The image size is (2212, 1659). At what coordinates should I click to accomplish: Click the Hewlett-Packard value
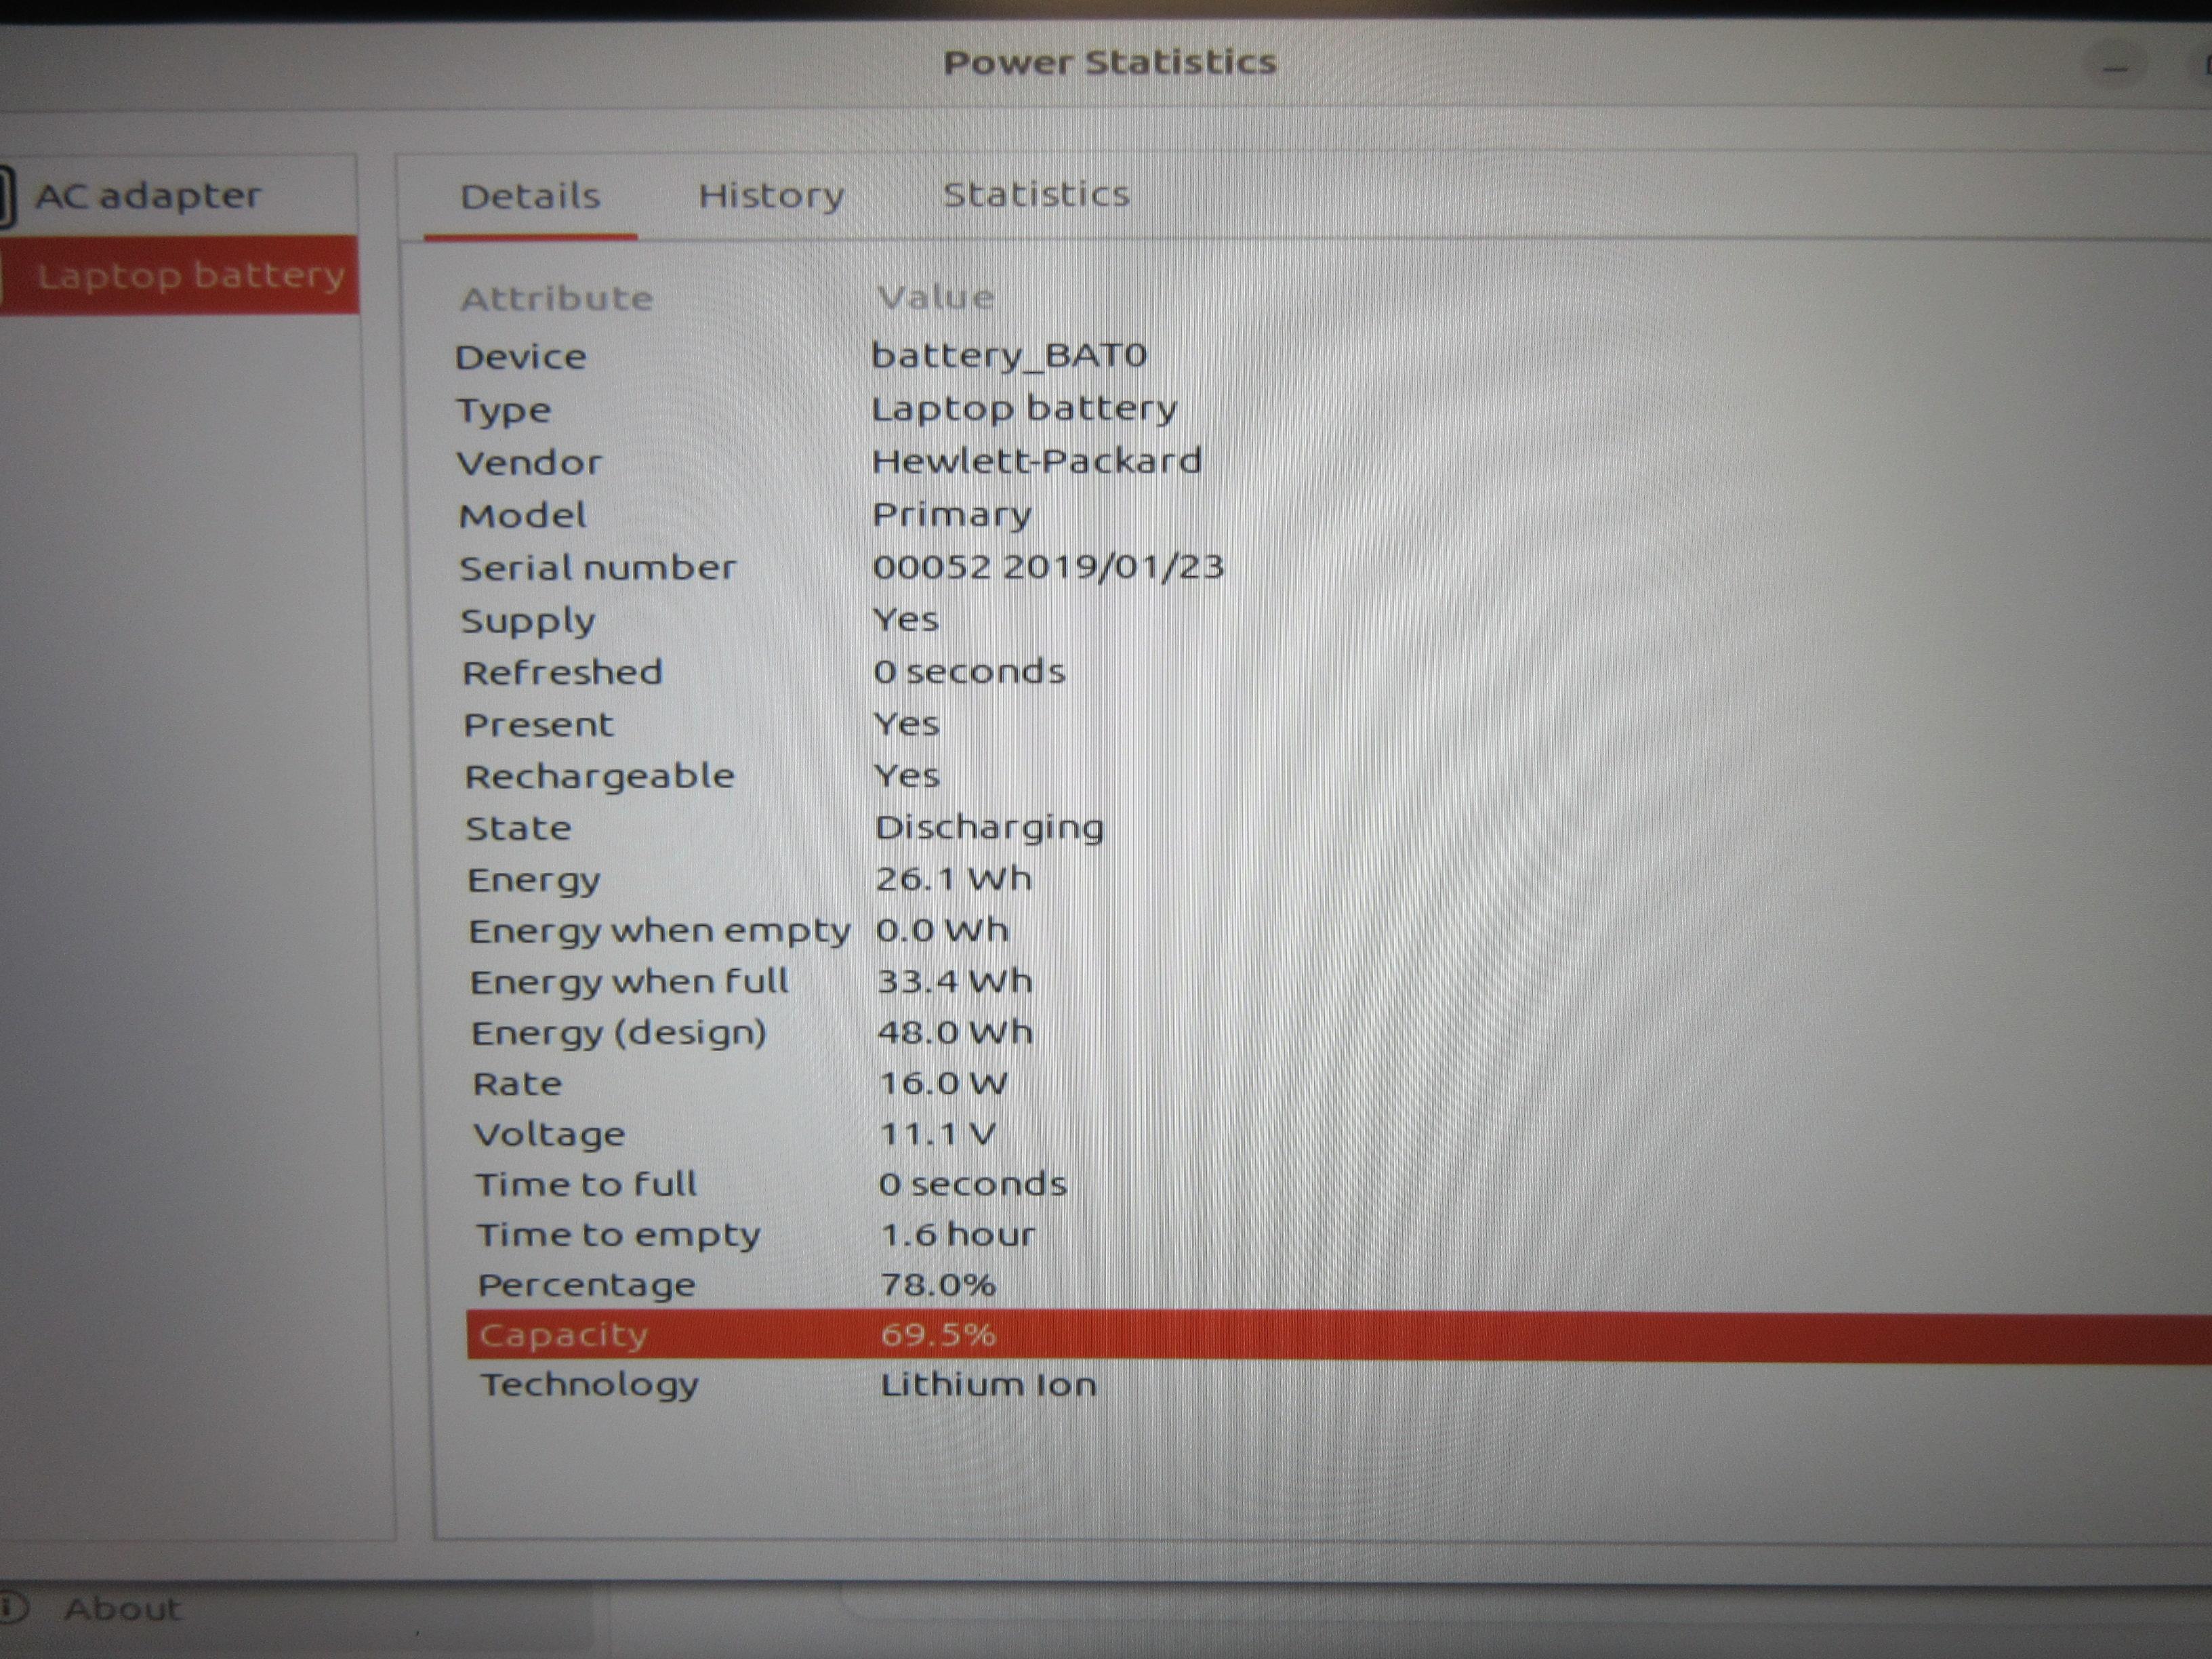pyautogui.click(x=1036, y=461)
